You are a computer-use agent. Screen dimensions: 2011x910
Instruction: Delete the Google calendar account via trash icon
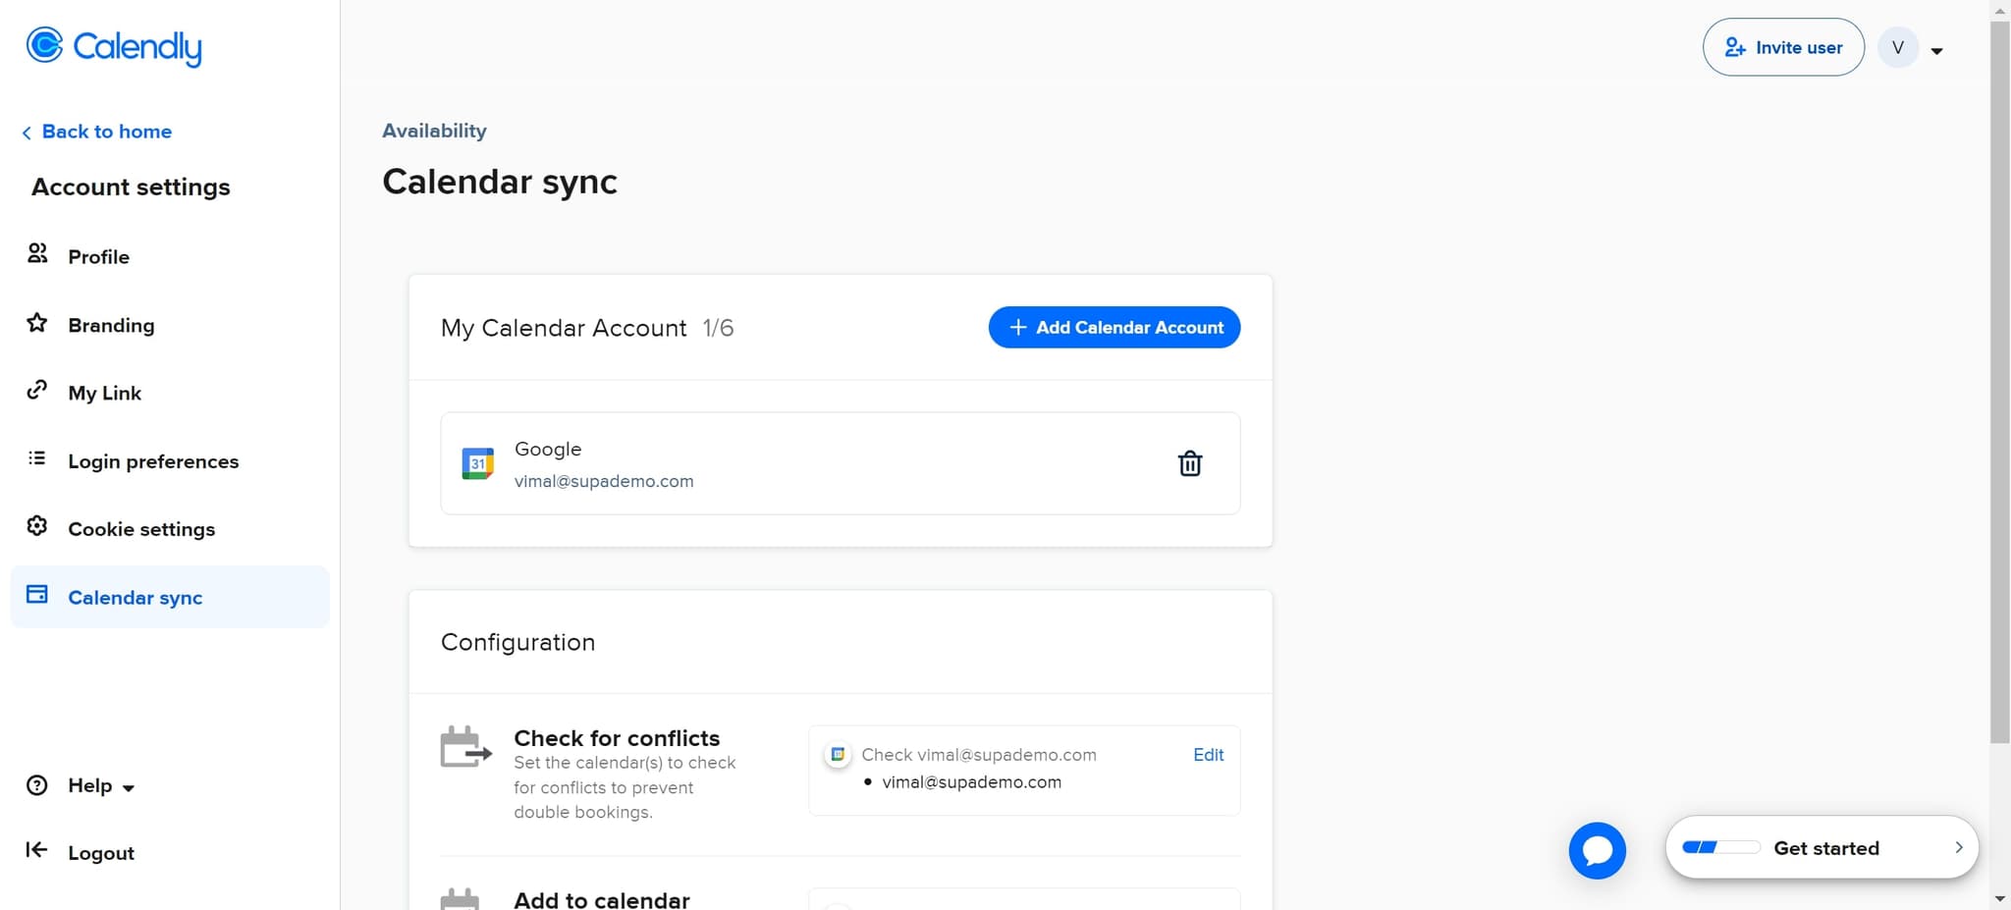pos(1190,462)
